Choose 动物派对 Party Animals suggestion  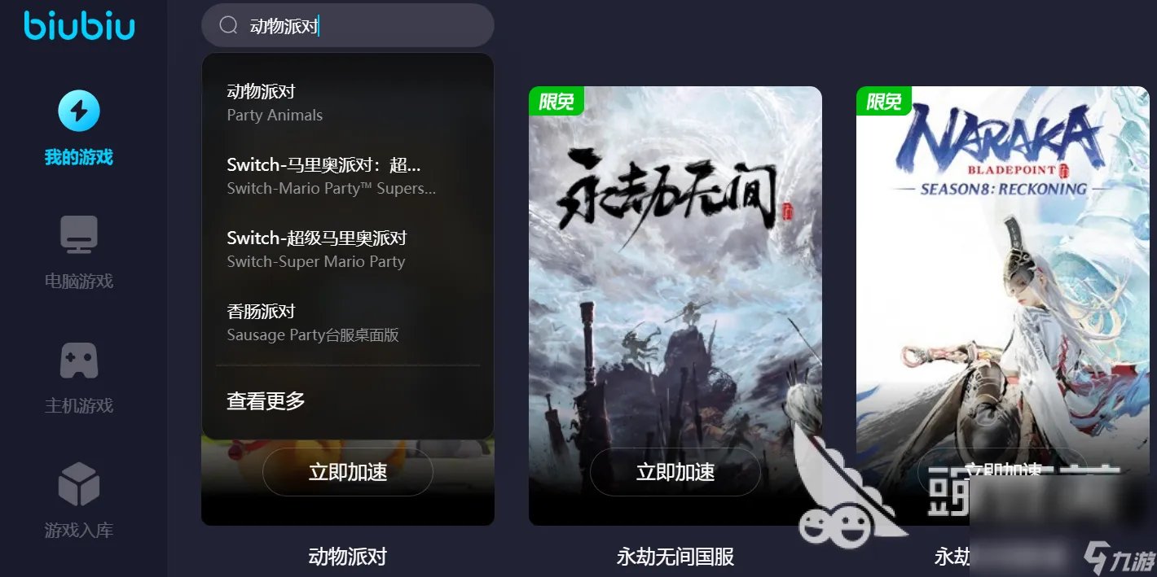pos(348,103)
